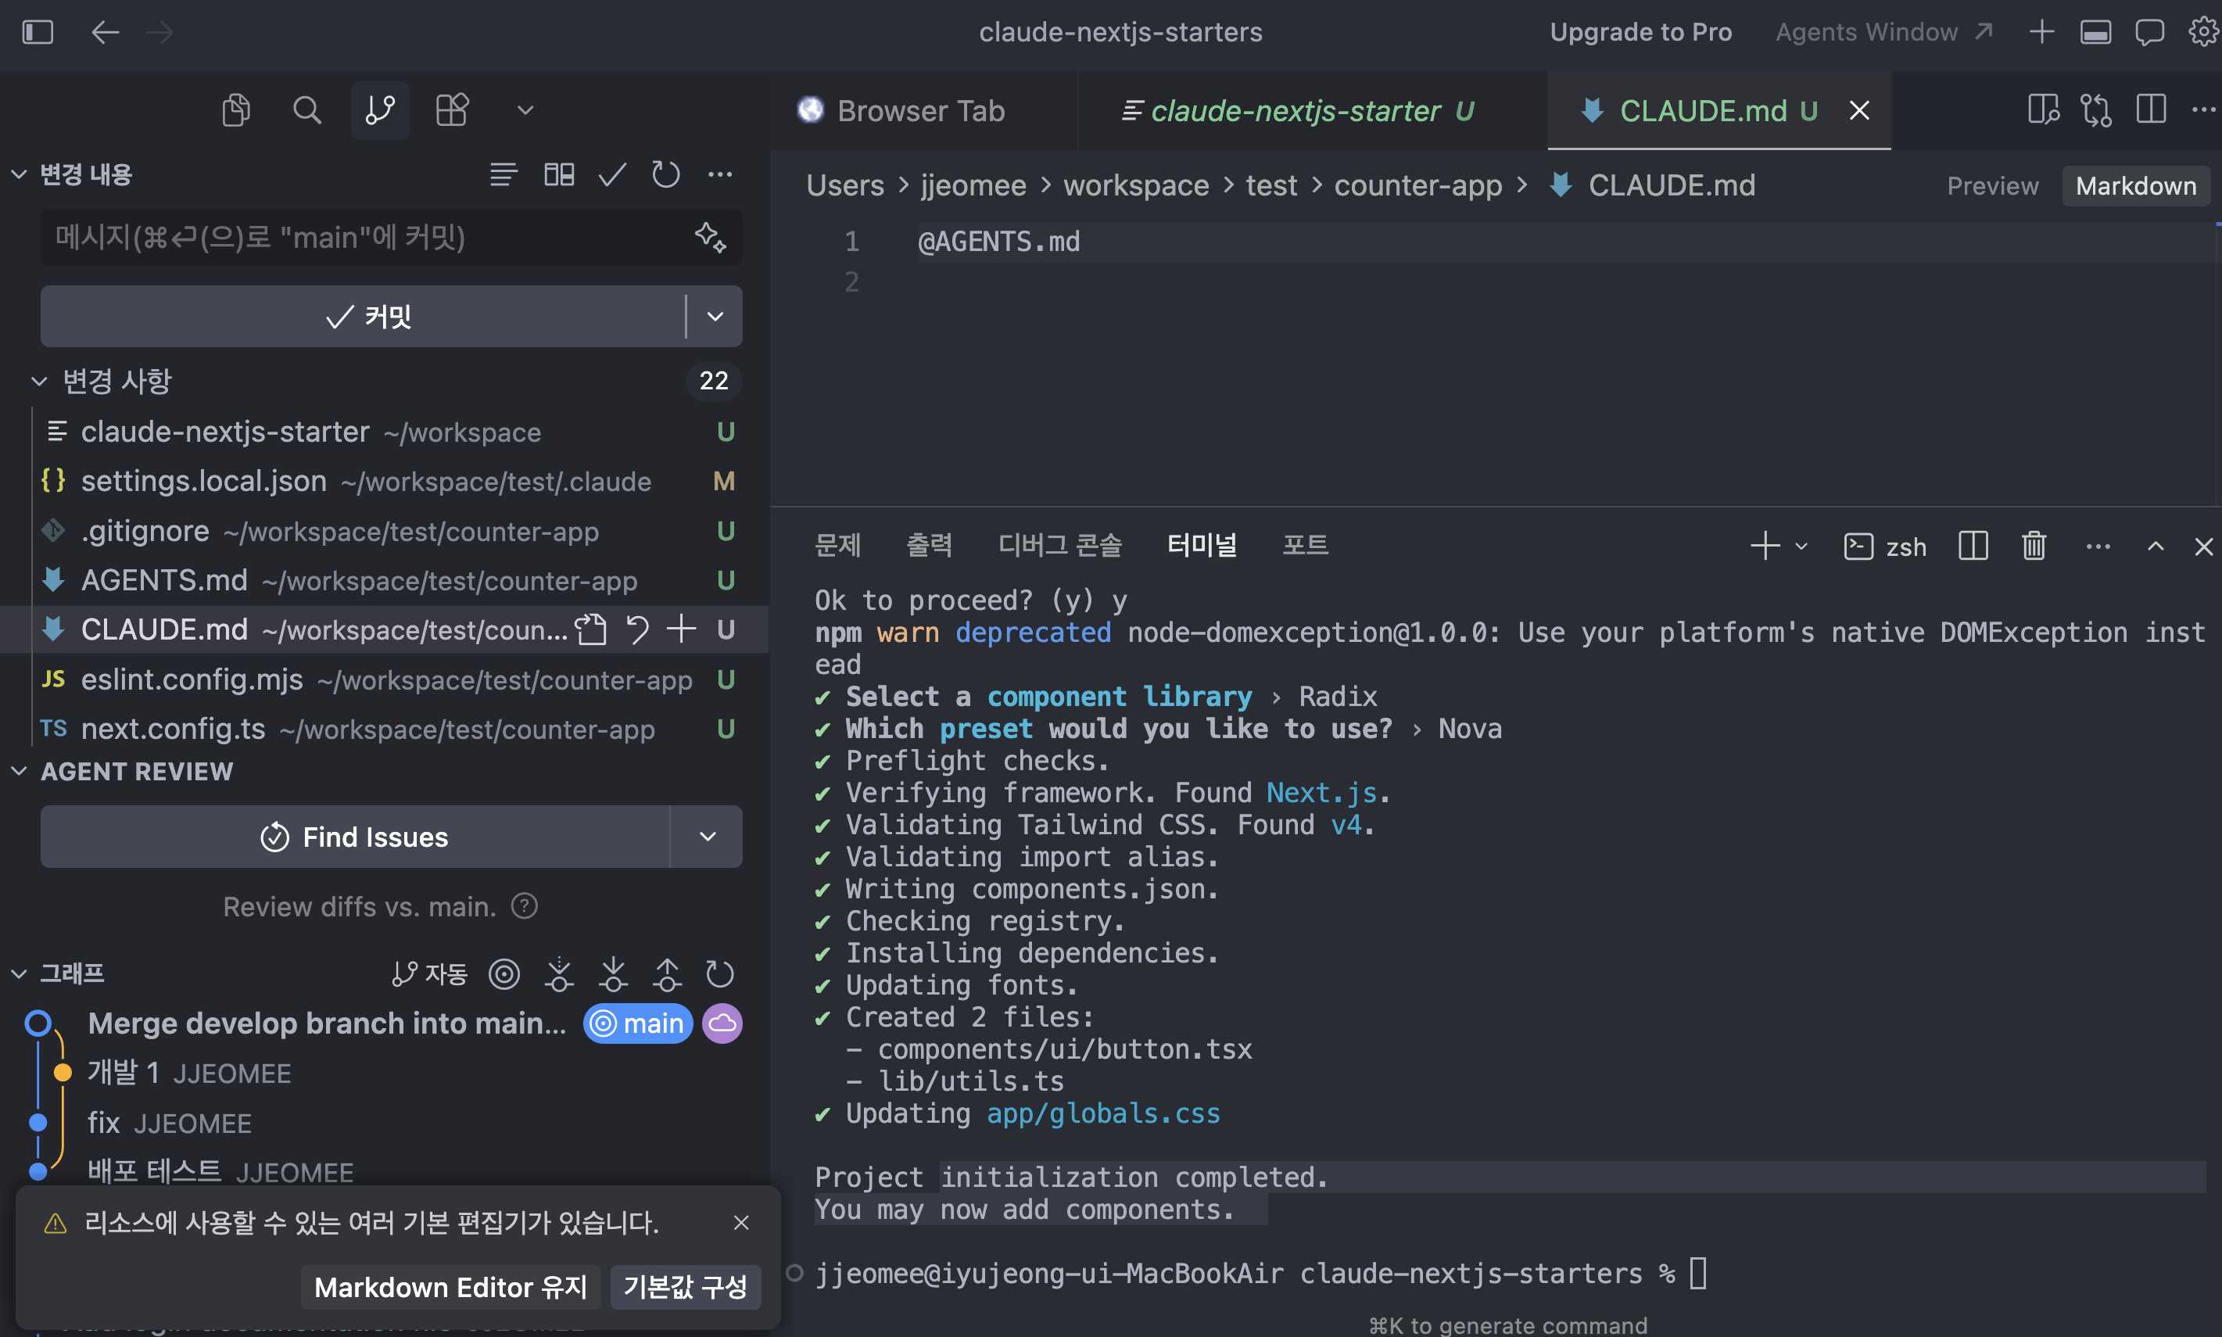This screenshot has height=1337, width=2222.
Task: Open the Find Issues dropdown arrow
Action: [708, 837]
